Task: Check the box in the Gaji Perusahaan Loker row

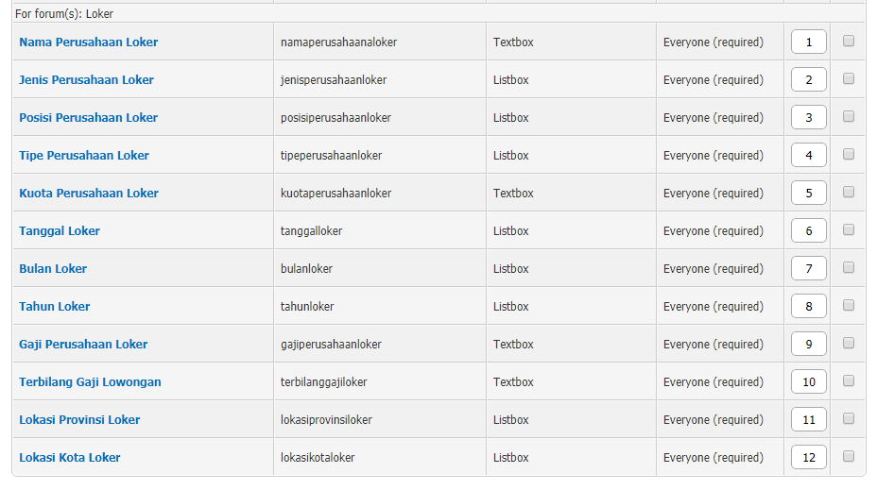Action: tap(849, 343)
